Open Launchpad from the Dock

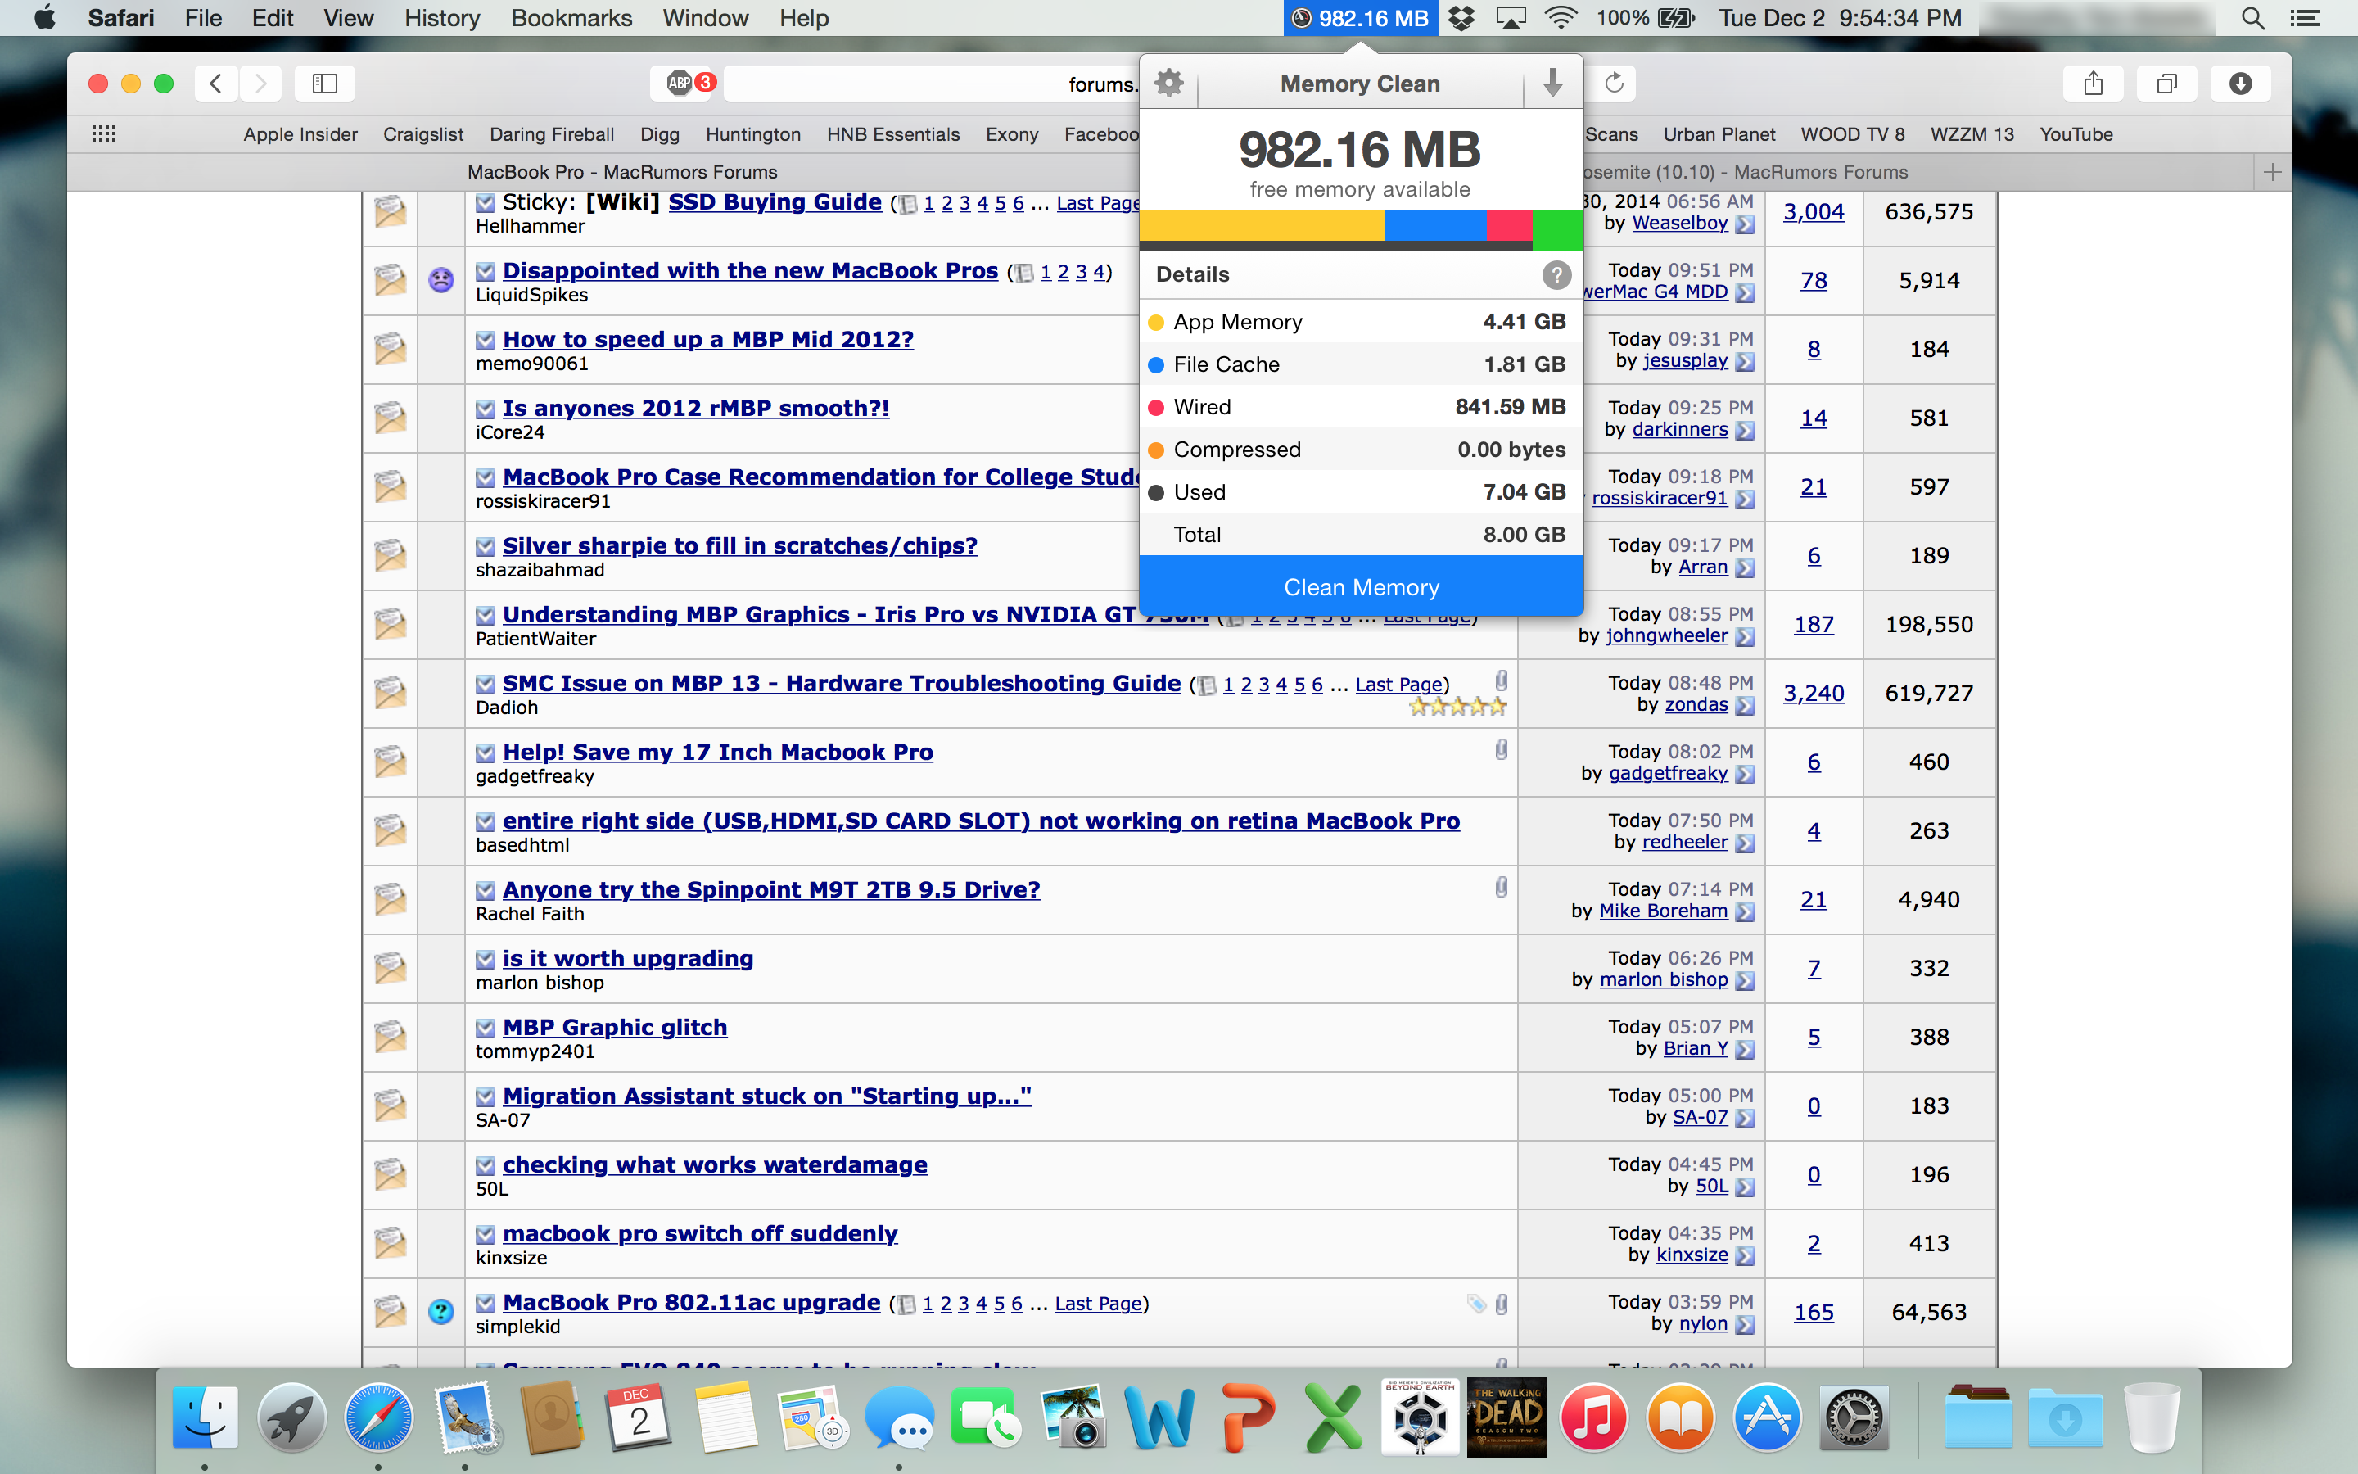click(291, 1417)
